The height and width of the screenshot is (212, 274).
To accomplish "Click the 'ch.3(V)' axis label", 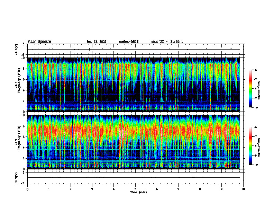I will click(17, 178).
